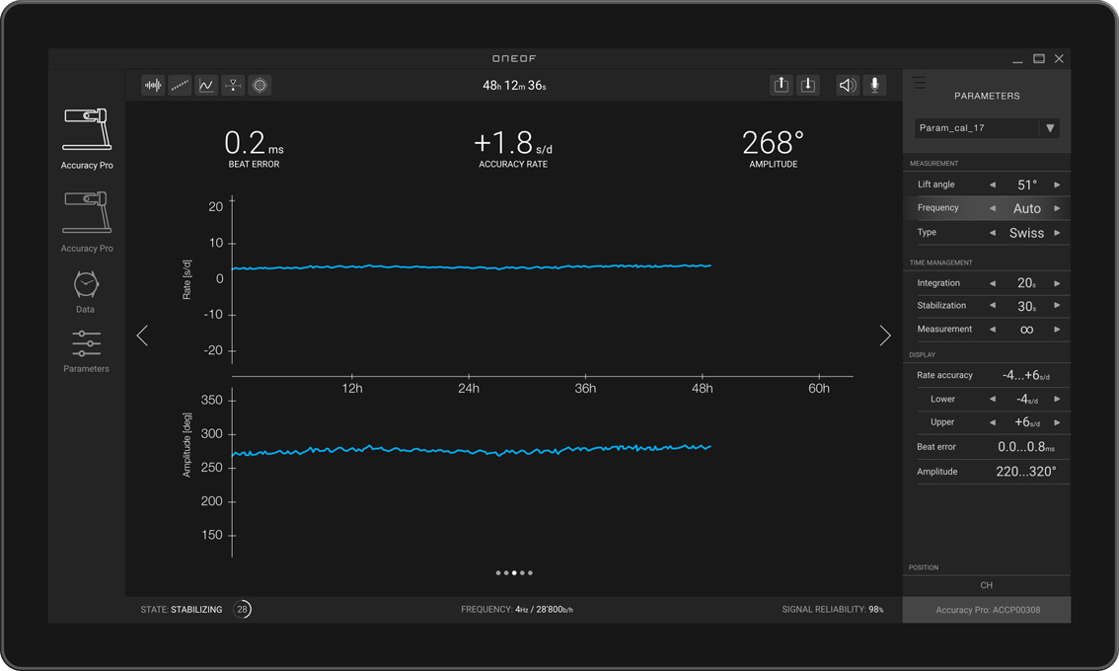Increase the Upper rate accuracy limit
The height and width of the screenshot is (671, 1119).
pos(1057,422)
